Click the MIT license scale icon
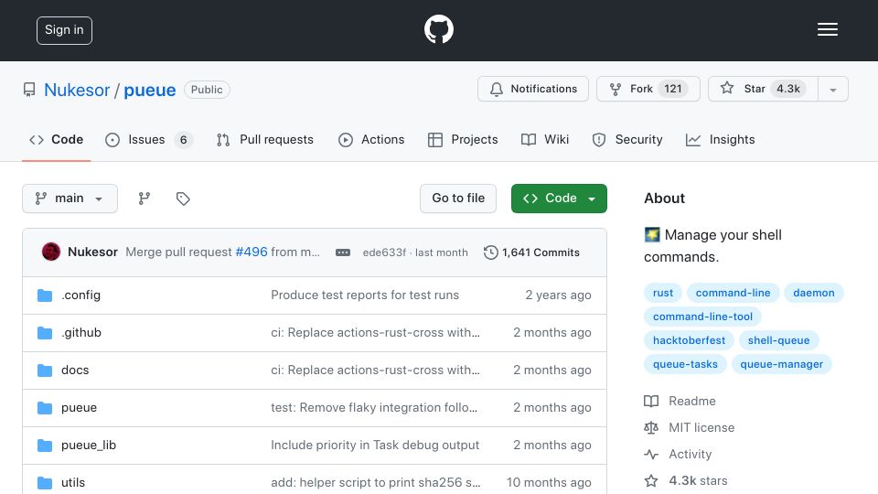The height and width of the screenshot is (494, 878). (x=650, y=427)
